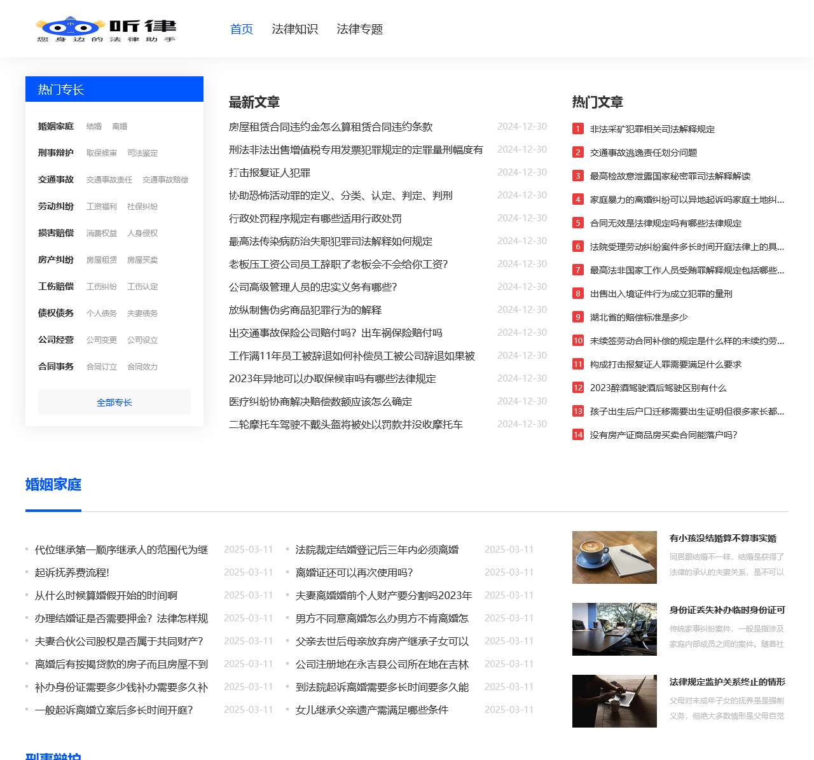
Task: Select the 交通事故 specialty category
Action: pos(56,180)
